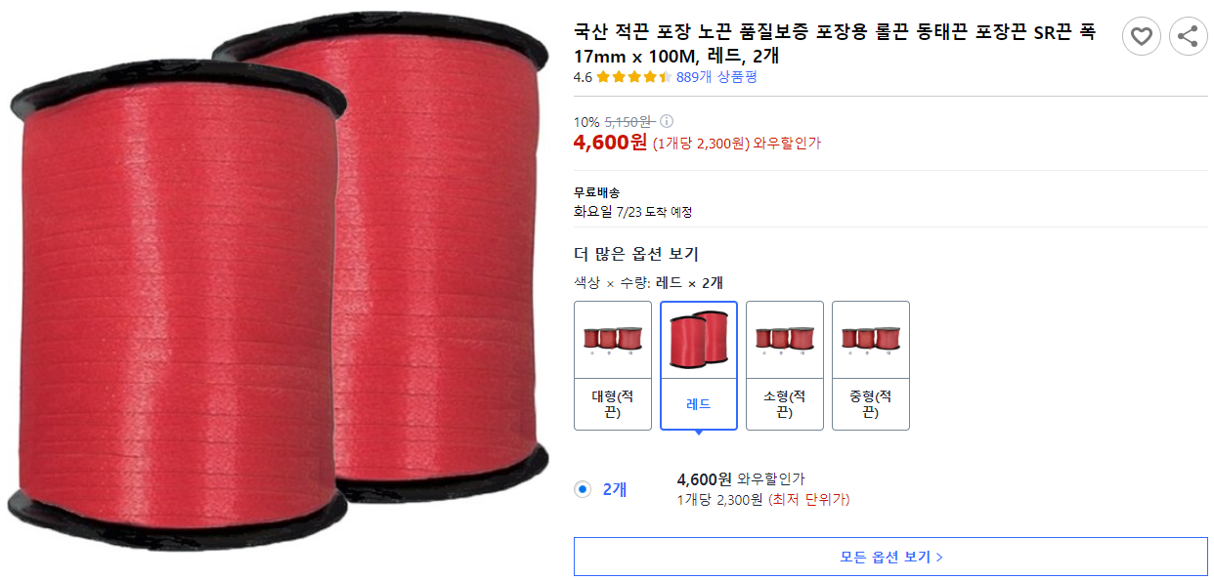Select the 2개 quantity radio button
1214x580 pixels.
(584, 489)
